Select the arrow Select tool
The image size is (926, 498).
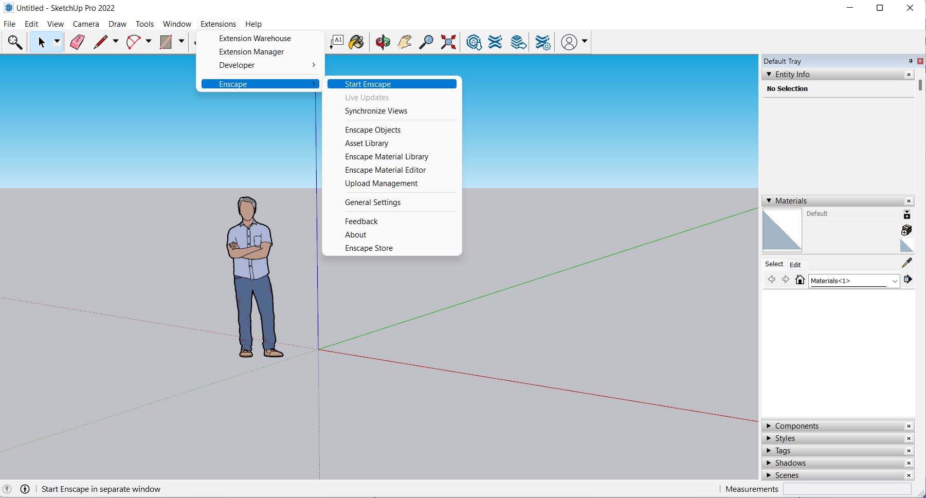click(41, 42)
